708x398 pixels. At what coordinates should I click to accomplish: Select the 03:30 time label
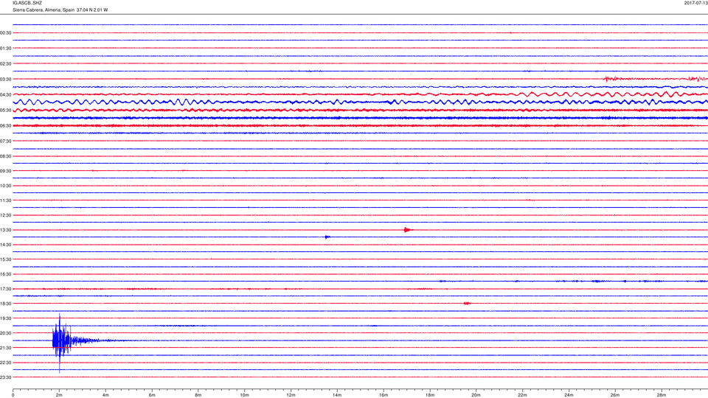tap(6, 80)
